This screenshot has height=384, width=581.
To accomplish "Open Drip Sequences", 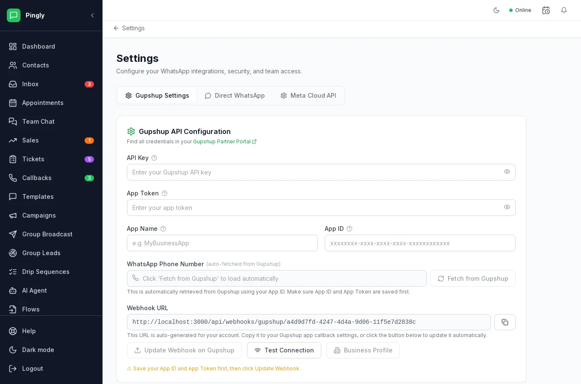I will 51,272.
